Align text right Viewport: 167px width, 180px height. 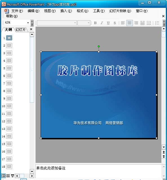(136, 23)
